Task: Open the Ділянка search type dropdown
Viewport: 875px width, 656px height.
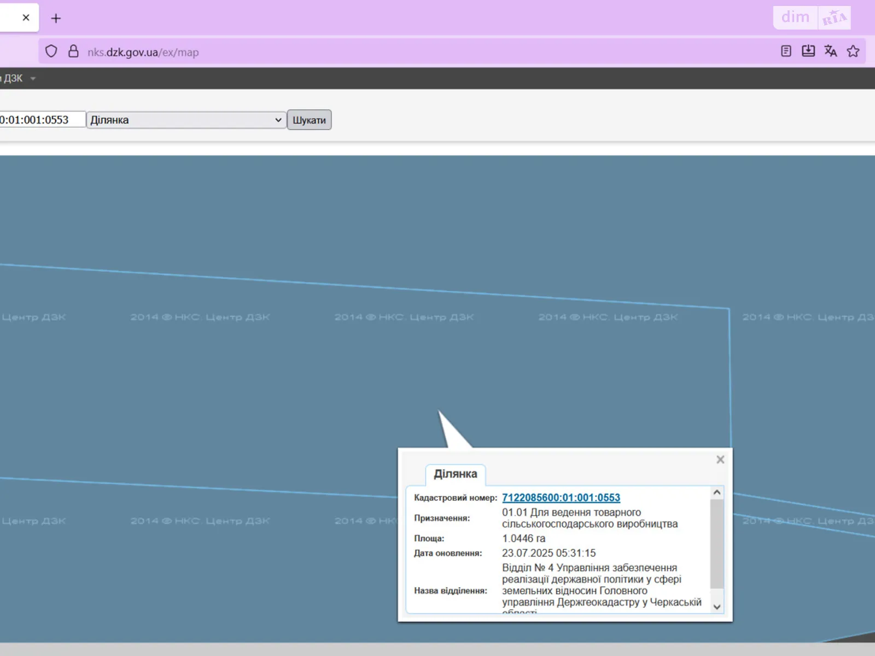Action: point(186,120)
